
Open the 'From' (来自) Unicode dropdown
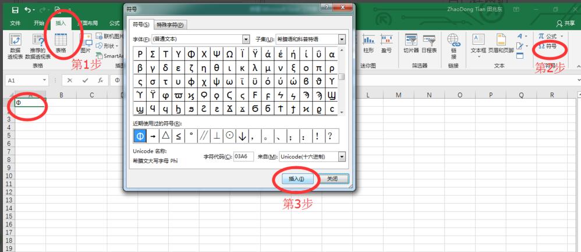pyautogui.click(x=342, y=157)
